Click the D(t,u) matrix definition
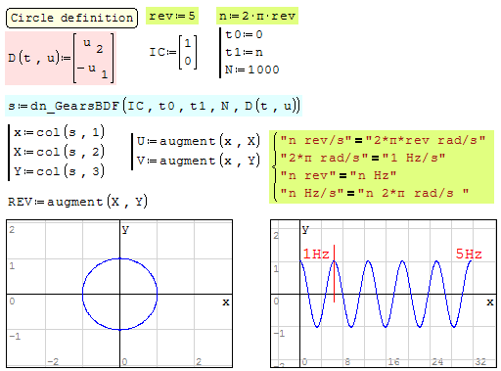Screen dimensions: 501x371 [x=61, y=59]
